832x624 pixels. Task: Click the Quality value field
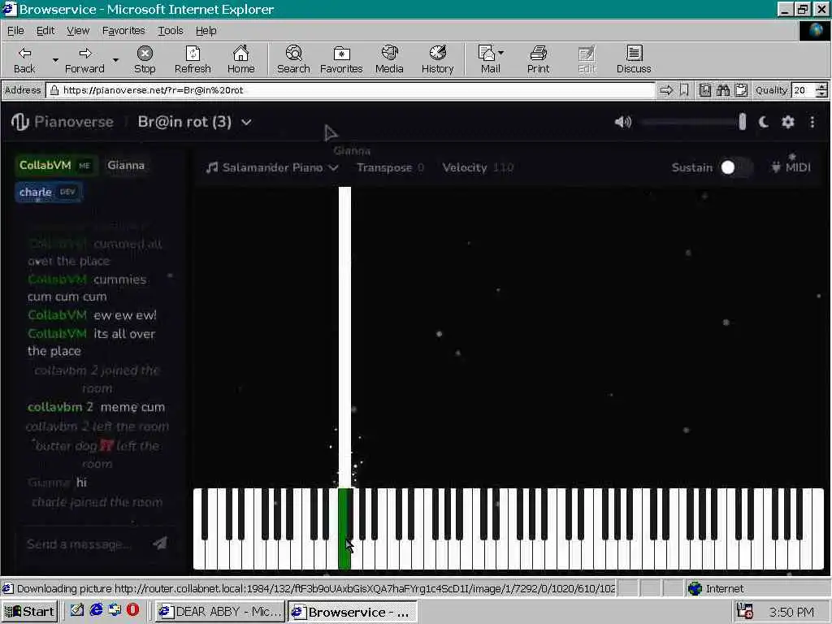tap(804, 90)
